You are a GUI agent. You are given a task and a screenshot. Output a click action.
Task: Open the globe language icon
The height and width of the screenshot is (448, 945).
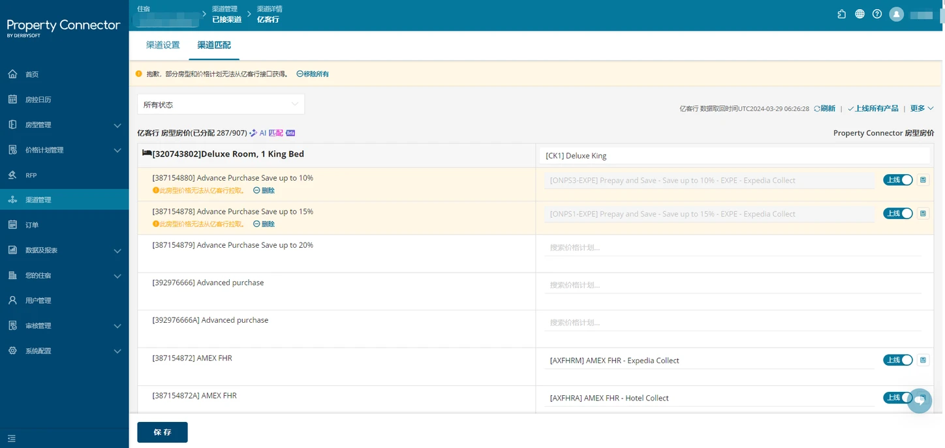860,14
